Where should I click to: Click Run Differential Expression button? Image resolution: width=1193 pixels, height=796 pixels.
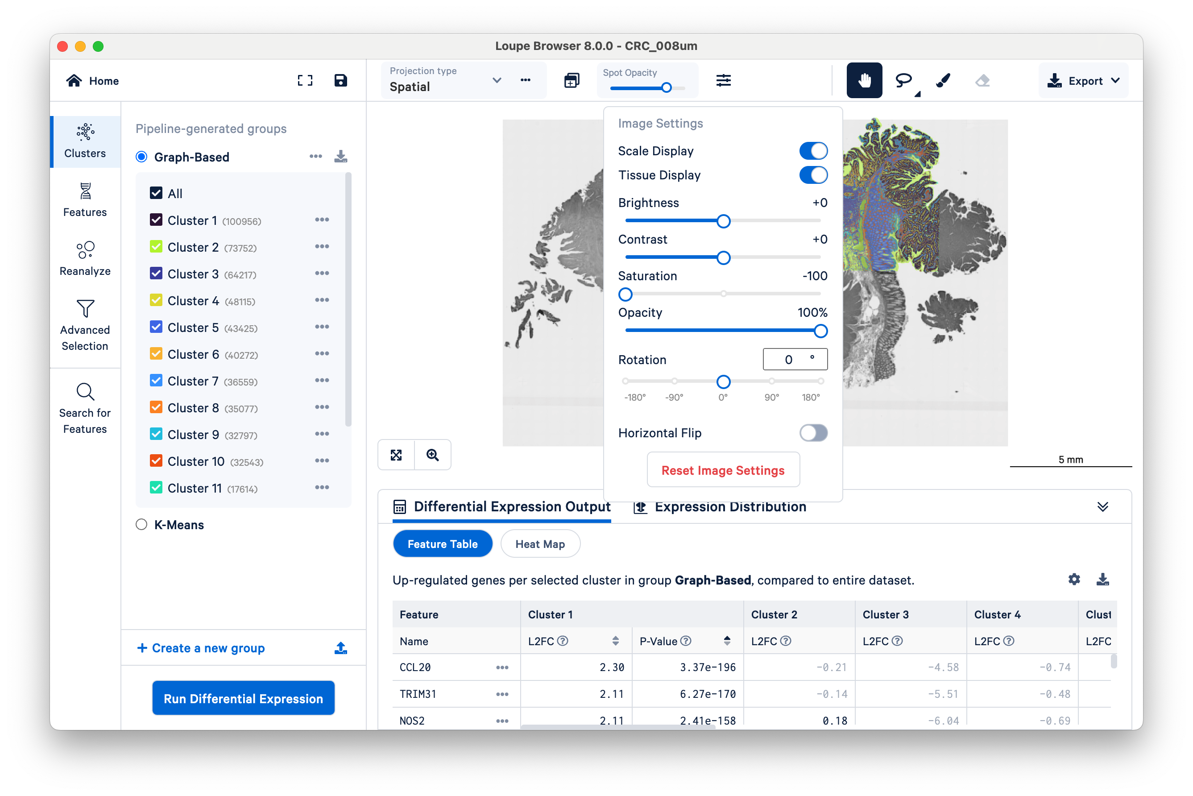tap(243, 699)
